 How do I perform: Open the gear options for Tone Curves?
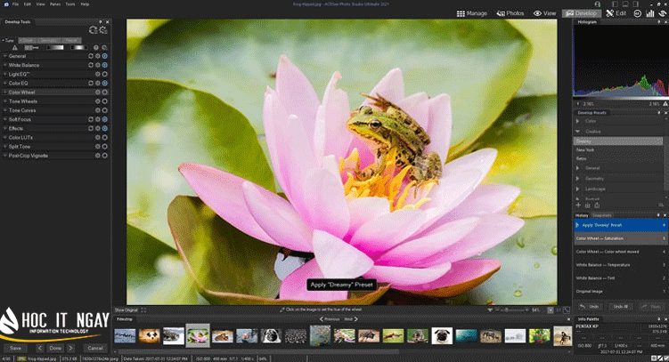(98, 110)
